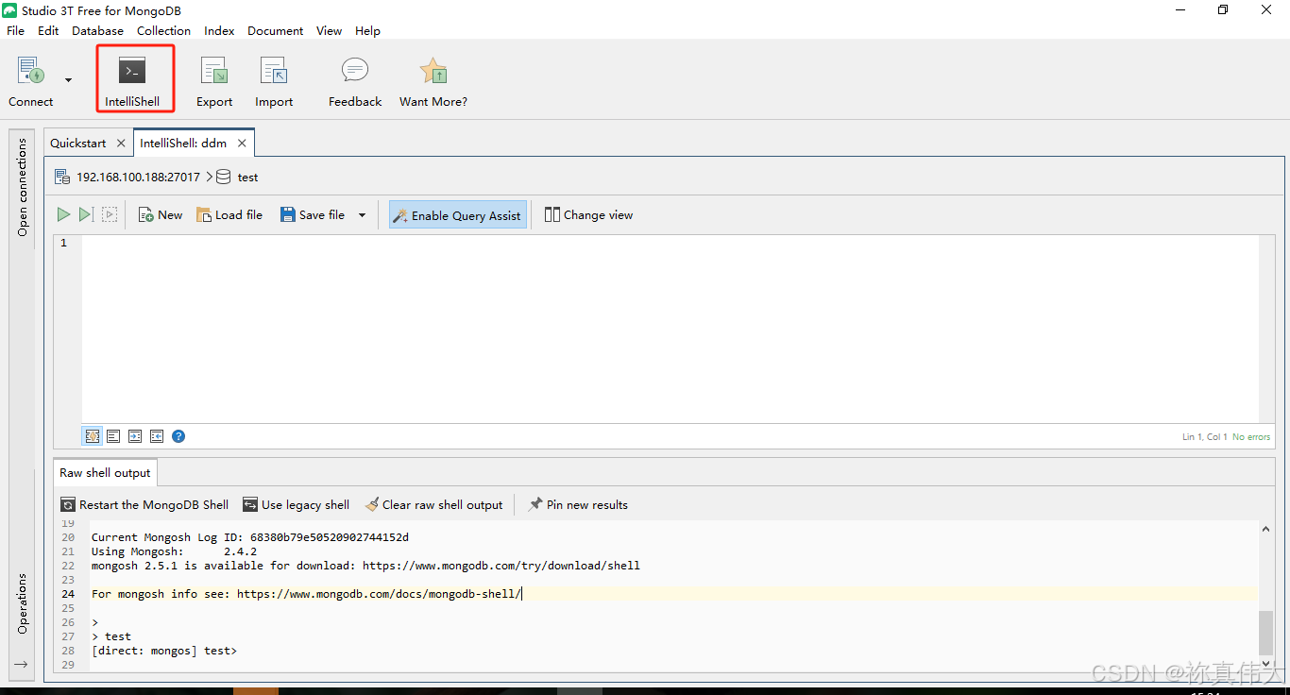Open the blue help question icon
Image resolution: width=1290 pixels, height=695 pixels.
pos(178,436)
